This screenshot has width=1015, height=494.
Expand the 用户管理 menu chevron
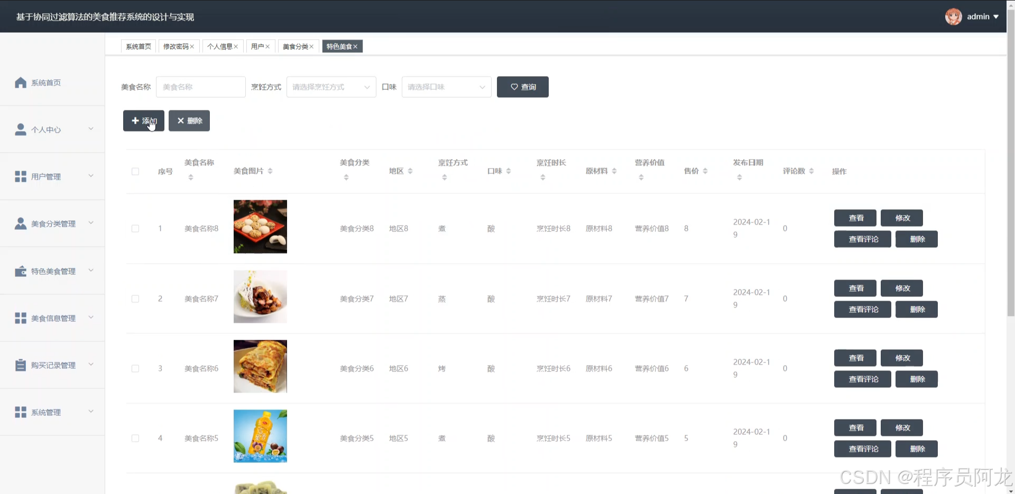(x=91, y=175)
